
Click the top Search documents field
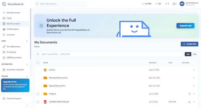pyautogui.click(x=61, y=4)
